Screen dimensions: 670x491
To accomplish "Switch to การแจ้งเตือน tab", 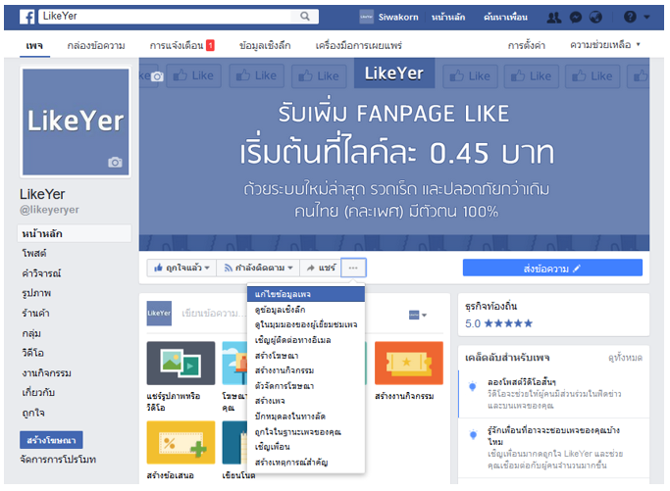I will pos(177,45).
